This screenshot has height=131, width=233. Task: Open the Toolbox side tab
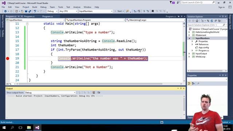[3, 33]
